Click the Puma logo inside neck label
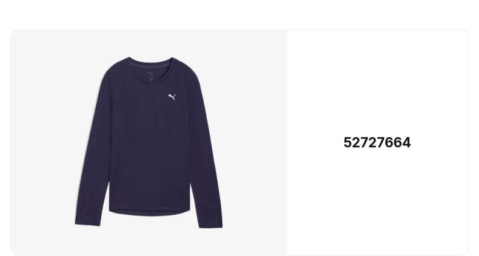The image size is (479, 256). click(151, 74)
